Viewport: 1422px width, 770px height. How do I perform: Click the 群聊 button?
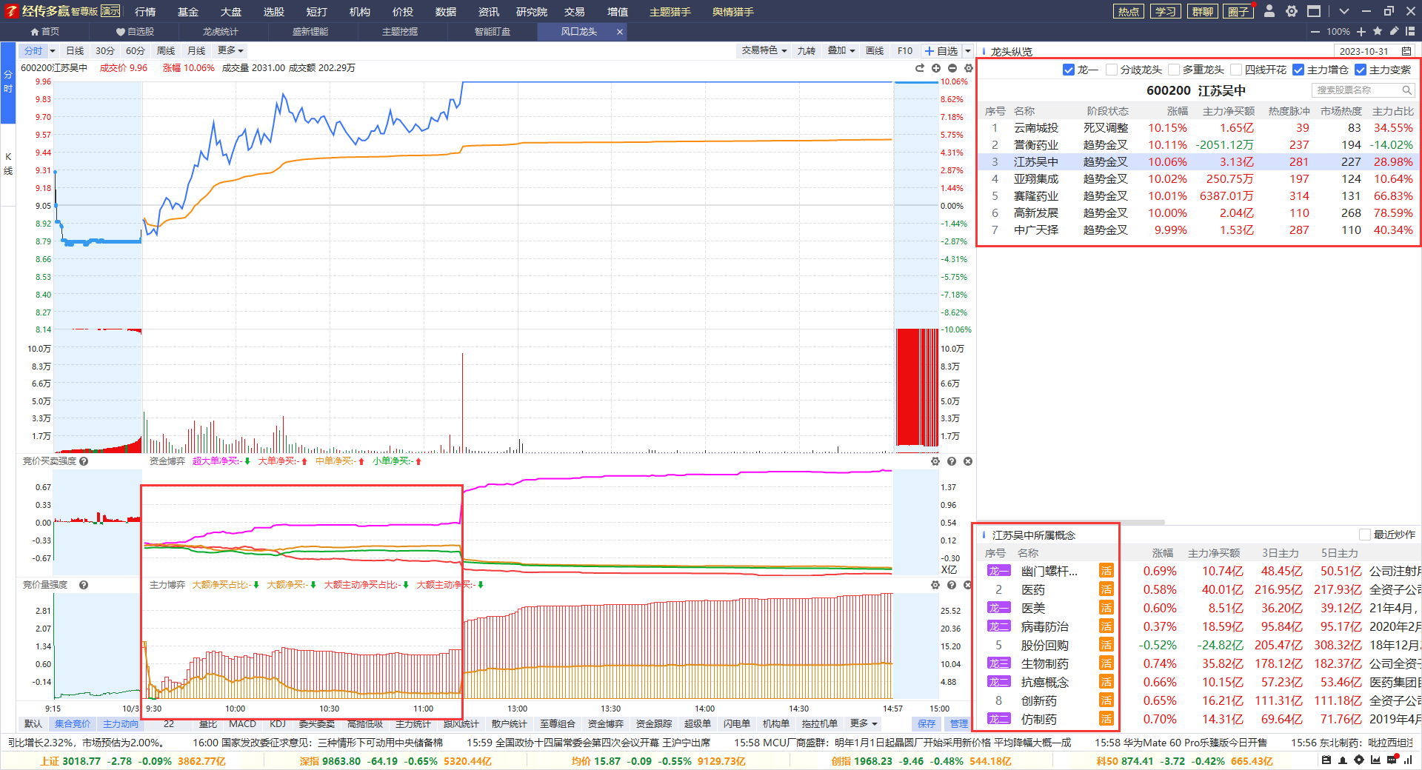pos(1203,11)
